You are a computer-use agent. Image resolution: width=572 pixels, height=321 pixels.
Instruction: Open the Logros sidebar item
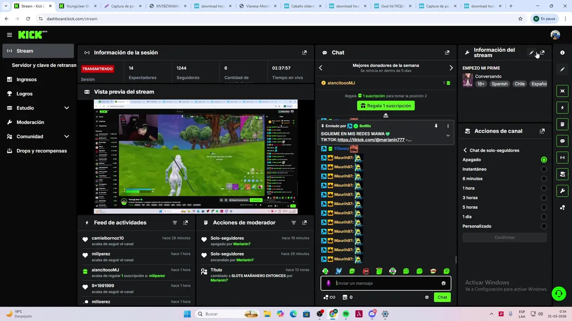pos(38,94)
